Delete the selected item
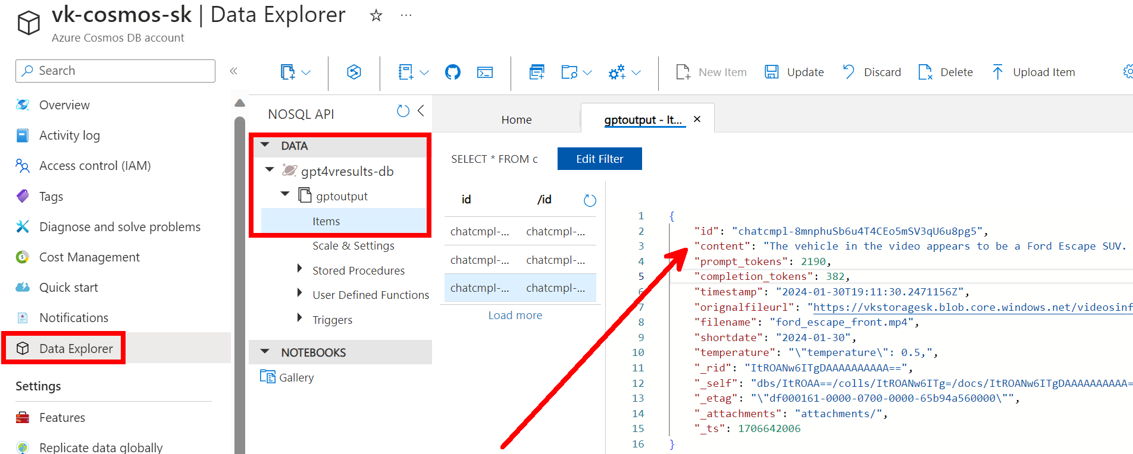 tap(945, 72)
